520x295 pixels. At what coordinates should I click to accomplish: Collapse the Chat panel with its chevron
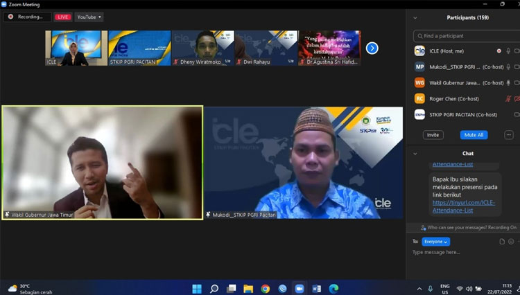415,153
